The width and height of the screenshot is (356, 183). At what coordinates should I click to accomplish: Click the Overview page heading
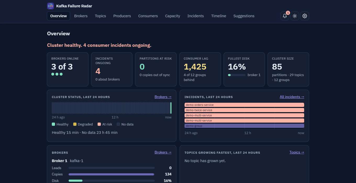point(58,34)
